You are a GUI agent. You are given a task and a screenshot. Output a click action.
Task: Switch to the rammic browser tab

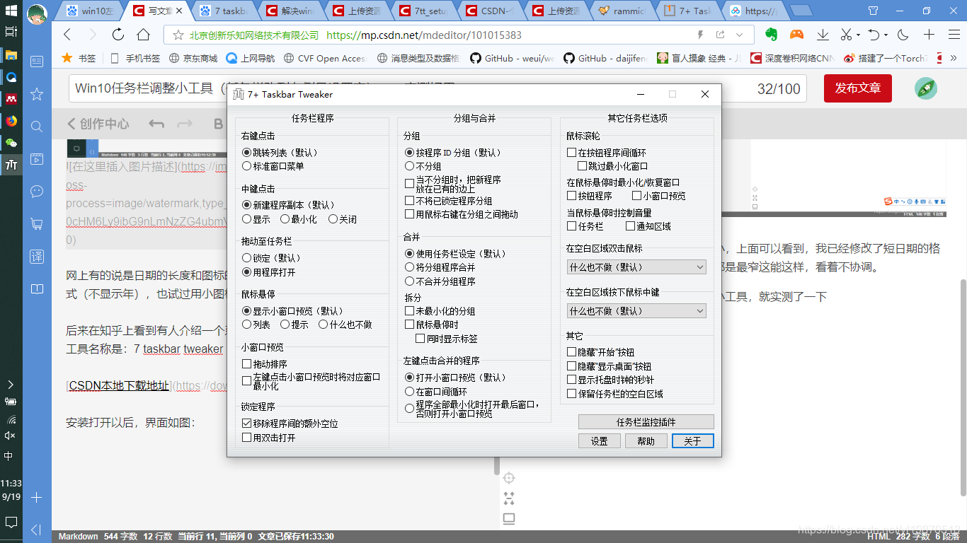click(623, 11)
